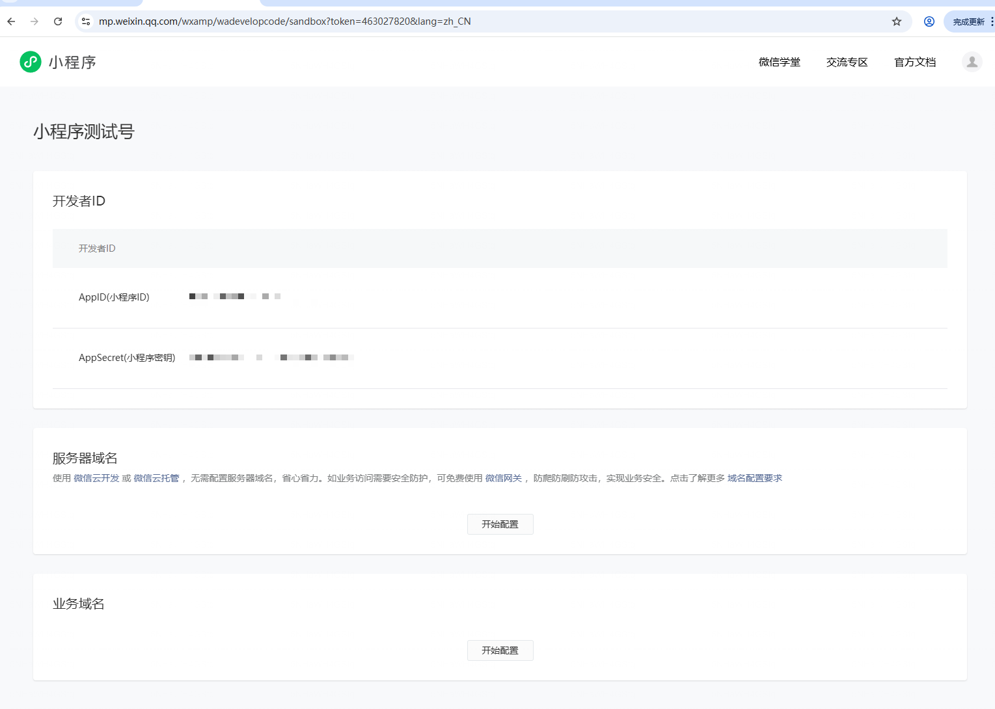Click the blurred AppSecret value
This screenshot has height=709, width=995.
(271, 358)
